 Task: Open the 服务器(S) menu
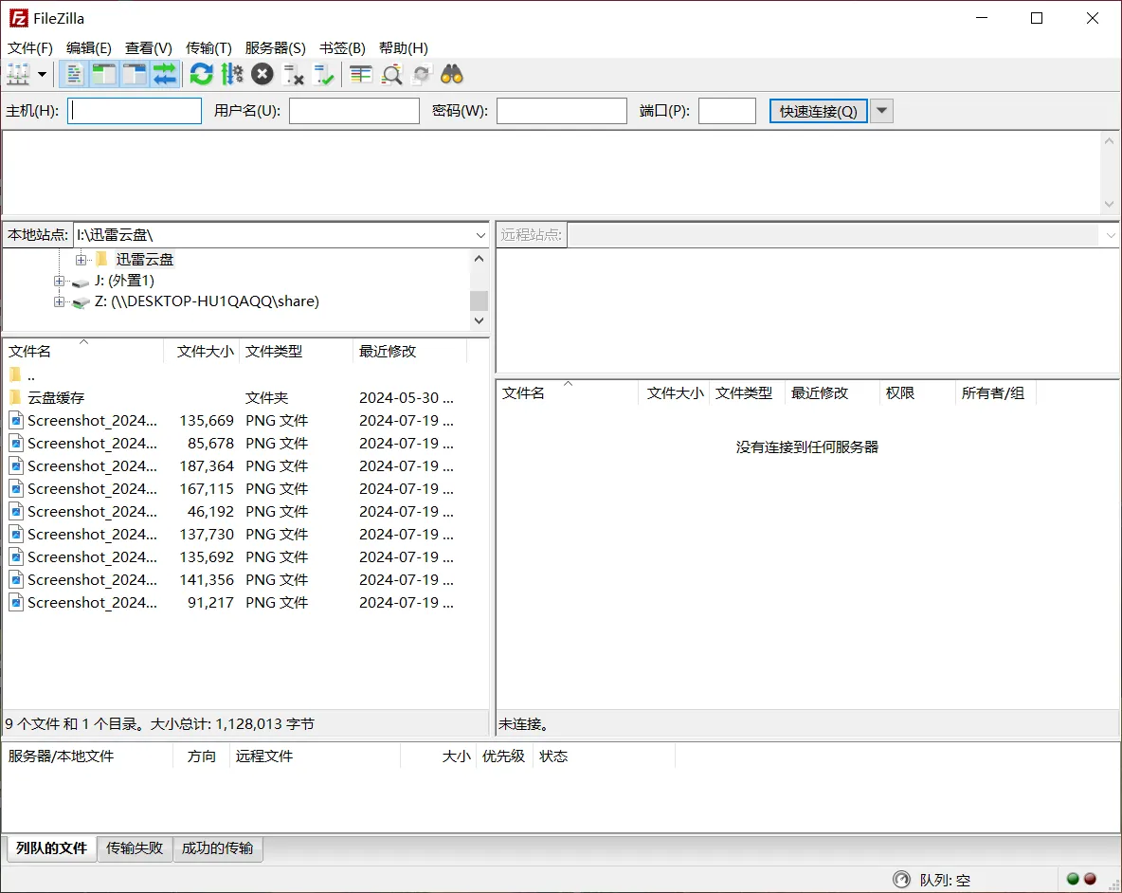[275, 48]
